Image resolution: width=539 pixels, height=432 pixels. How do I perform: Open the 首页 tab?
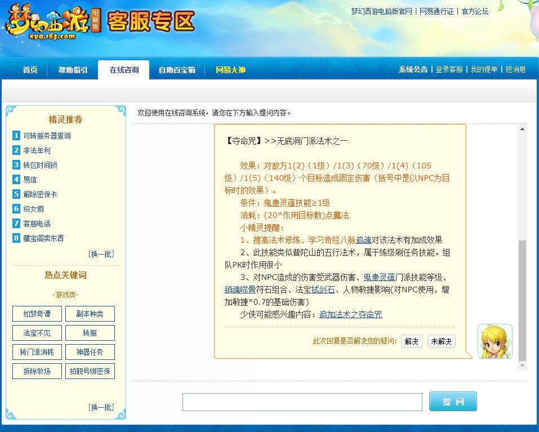pyautogui.click(x=30, y=70)
